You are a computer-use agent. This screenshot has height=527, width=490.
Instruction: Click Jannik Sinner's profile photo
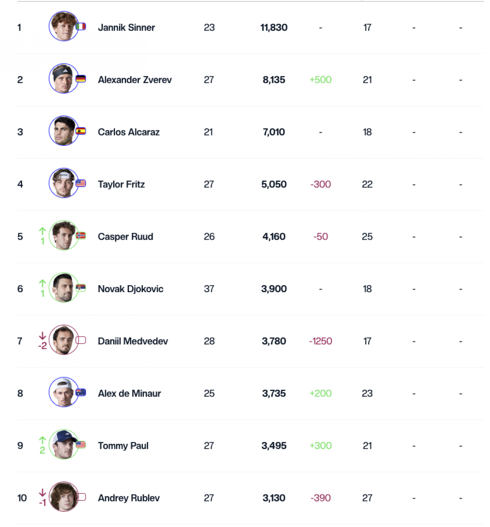pyautogui.click(x=64, y=26)
